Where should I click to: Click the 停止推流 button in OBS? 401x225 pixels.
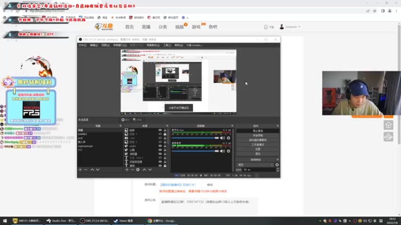[258, 131]
